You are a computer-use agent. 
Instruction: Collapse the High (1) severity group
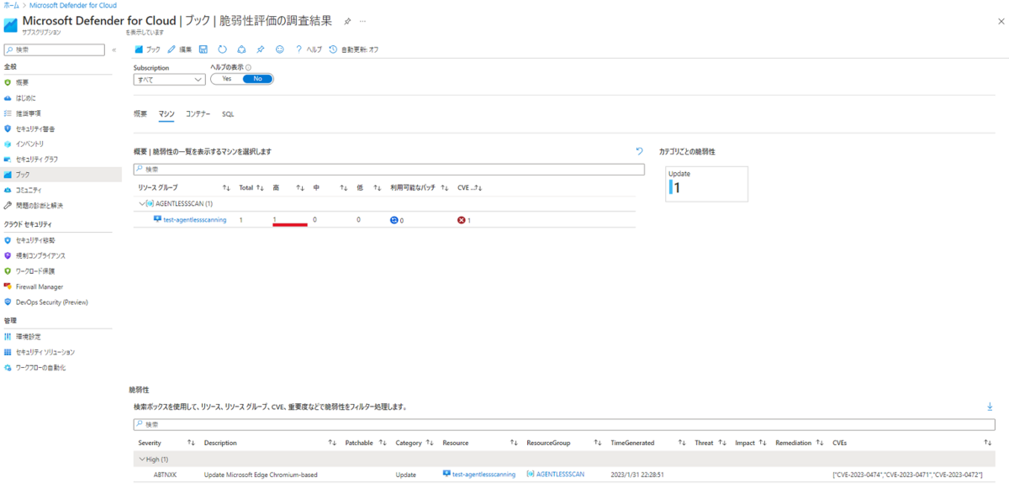140,459
